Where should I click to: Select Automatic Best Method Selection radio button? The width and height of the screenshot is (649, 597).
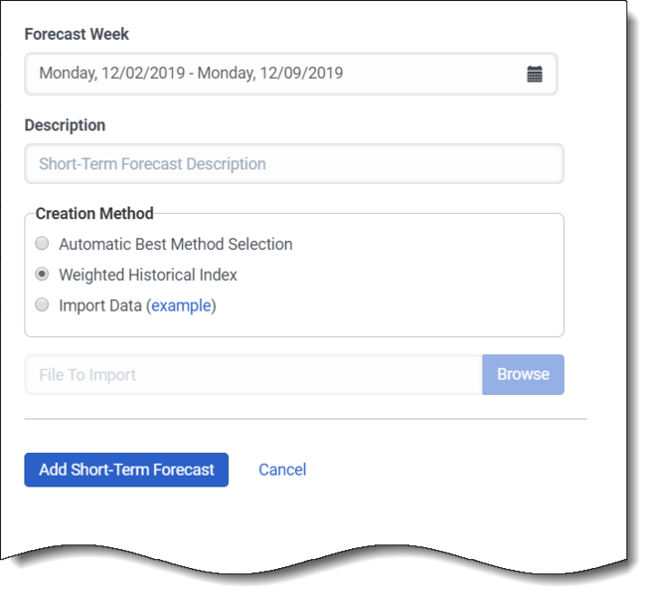(x=42, y=243)
